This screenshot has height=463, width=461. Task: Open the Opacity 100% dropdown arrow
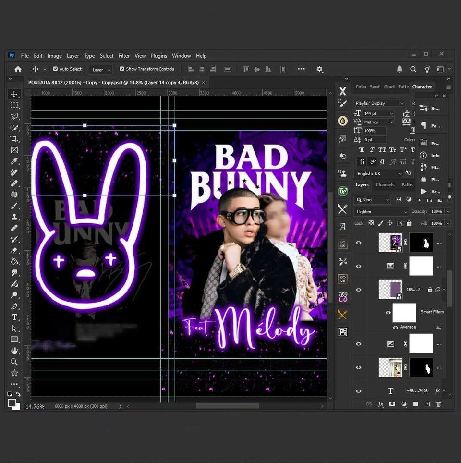(x=448, y=212)
